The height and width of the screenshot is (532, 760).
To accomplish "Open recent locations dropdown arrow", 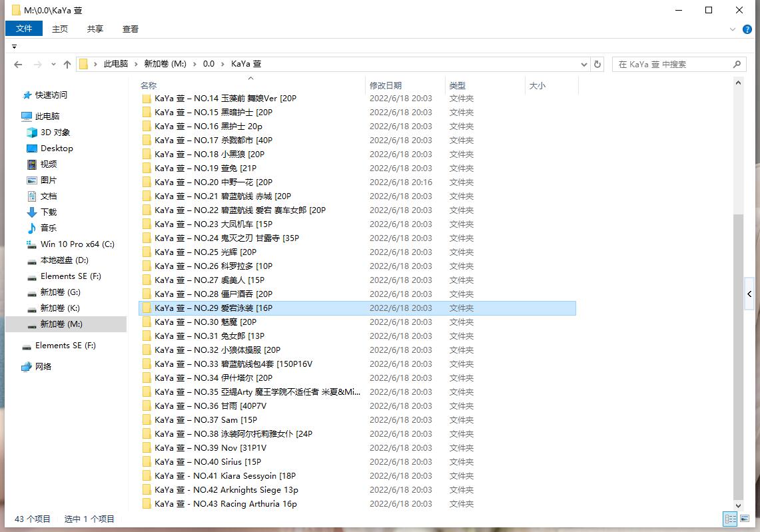I will [x=53, y=64].
